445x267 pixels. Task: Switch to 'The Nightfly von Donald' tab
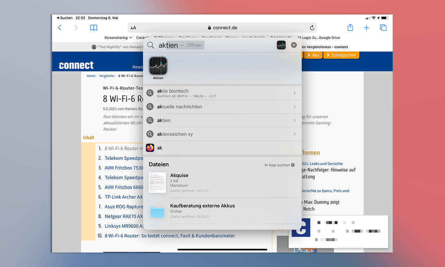[x=117, y=47]
